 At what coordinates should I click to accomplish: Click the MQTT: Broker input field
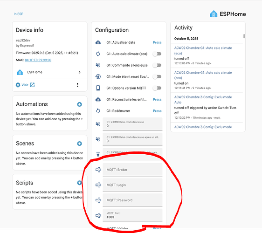tap(132, 170)
